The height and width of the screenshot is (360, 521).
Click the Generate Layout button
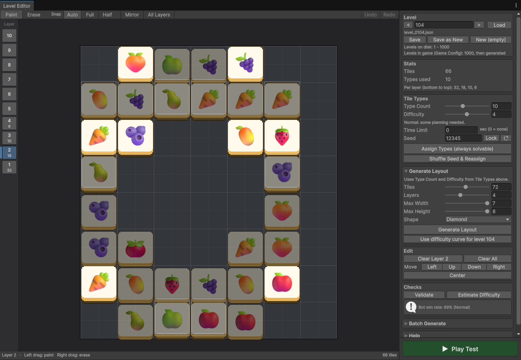458,230
